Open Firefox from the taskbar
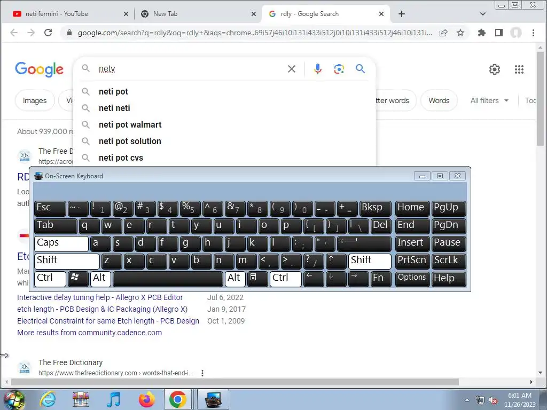 146,399
